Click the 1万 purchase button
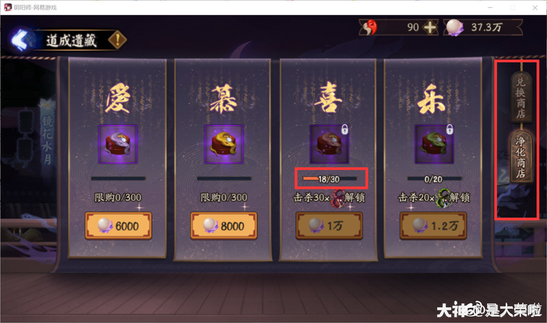Screen dimensions: 547x323 329,226
